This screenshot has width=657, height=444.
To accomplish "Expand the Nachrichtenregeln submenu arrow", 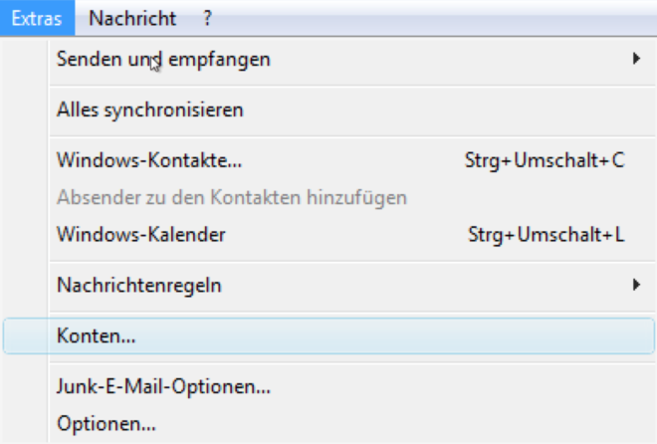I will [x=636, y=286].
